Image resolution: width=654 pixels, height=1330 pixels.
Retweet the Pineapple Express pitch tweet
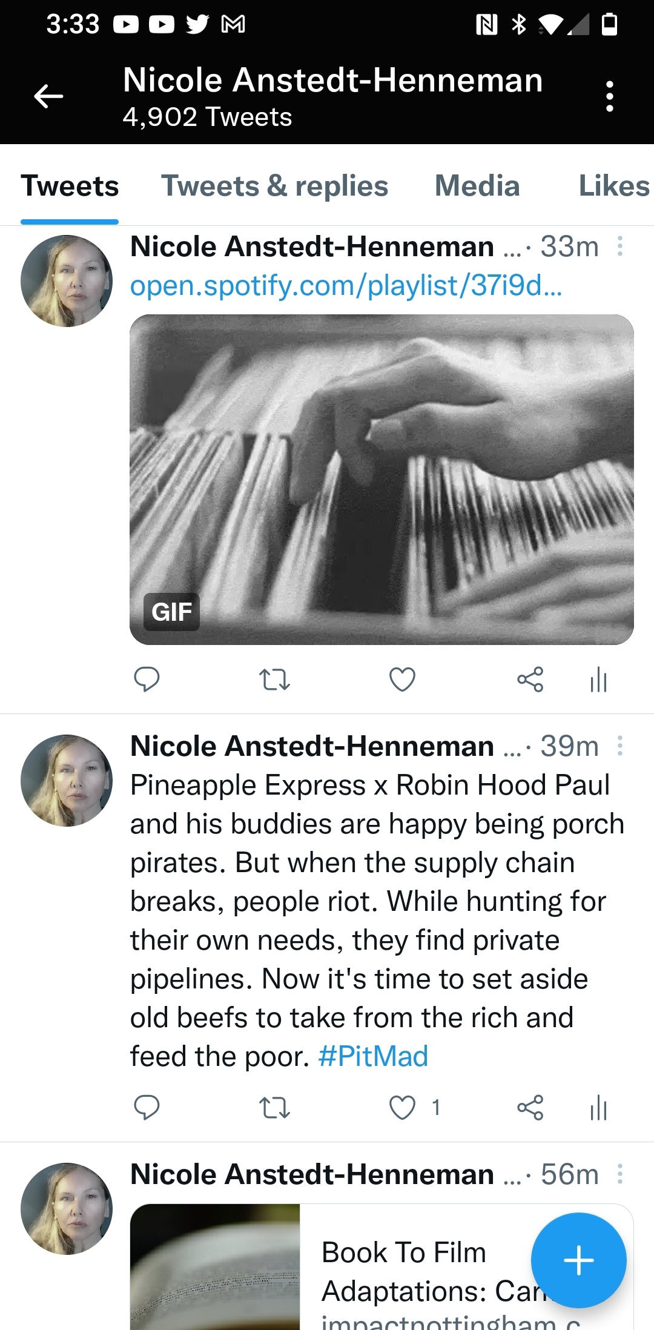click(x=274, y=1108)
